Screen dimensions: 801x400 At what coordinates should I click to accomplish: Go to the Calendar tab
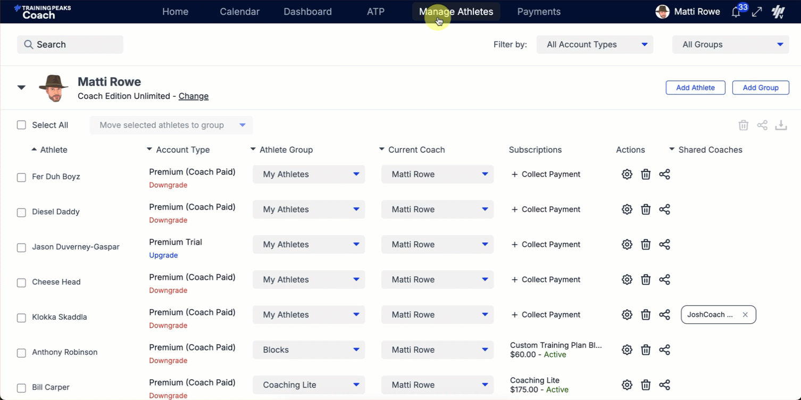pos(239,12)
